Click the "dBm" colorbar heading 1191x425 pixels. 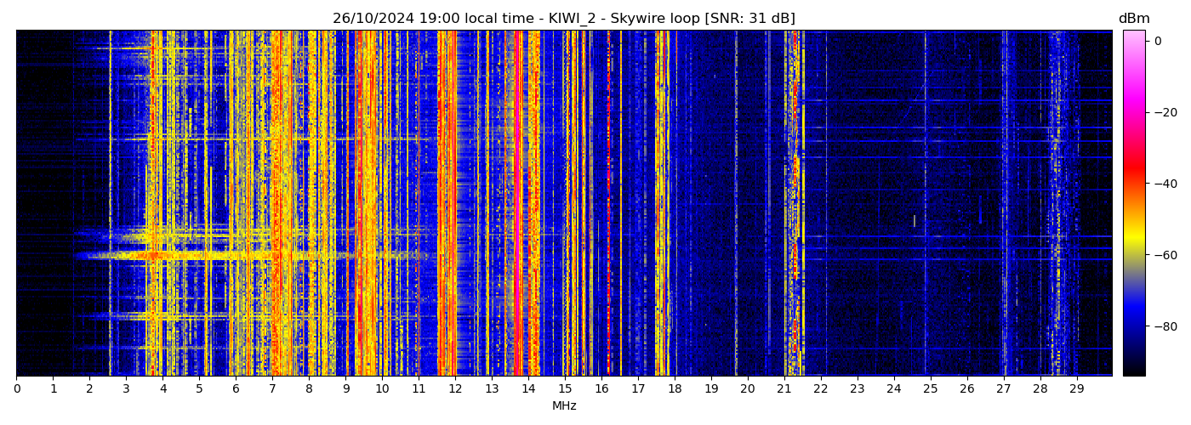(1133, 19)
